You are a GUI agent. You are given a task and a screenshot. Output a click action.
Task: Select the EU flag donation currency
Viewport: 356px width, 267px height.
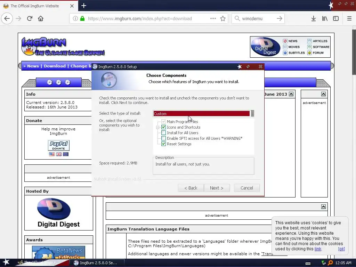66,154
